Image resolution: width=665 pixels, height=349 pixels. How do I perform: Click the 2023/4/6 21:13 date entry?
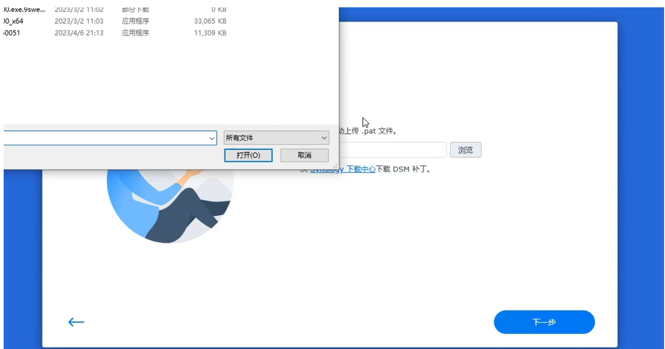click(79, 33)
